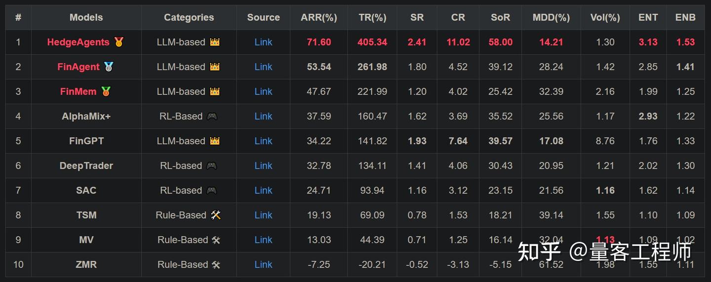Click the ENB column header
Image resolution: width=711 pixels, height=282 pixels.
click(685, 17)
